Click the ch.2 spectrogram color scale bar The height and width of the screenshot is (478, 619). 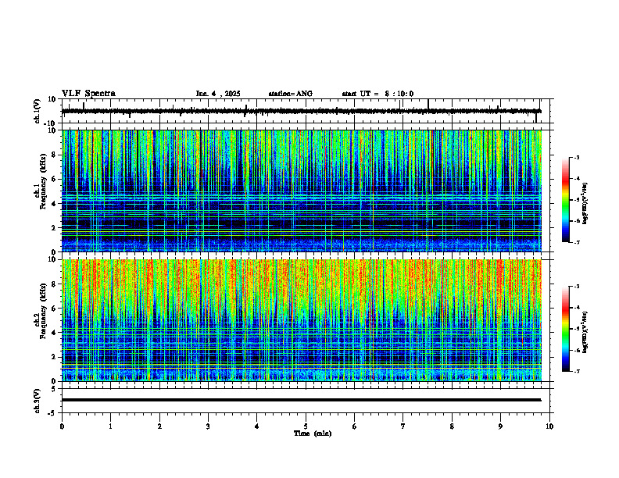[x=566, y=329]
